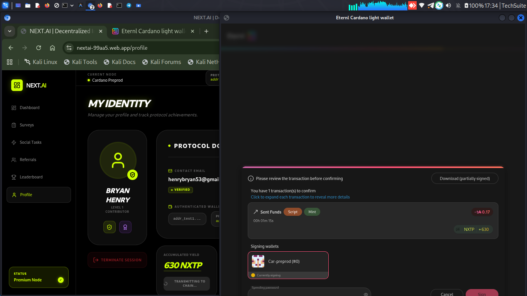This screenshot has height=296, width=527.
Task: Open a new browser tab
Action: (206, 31)
